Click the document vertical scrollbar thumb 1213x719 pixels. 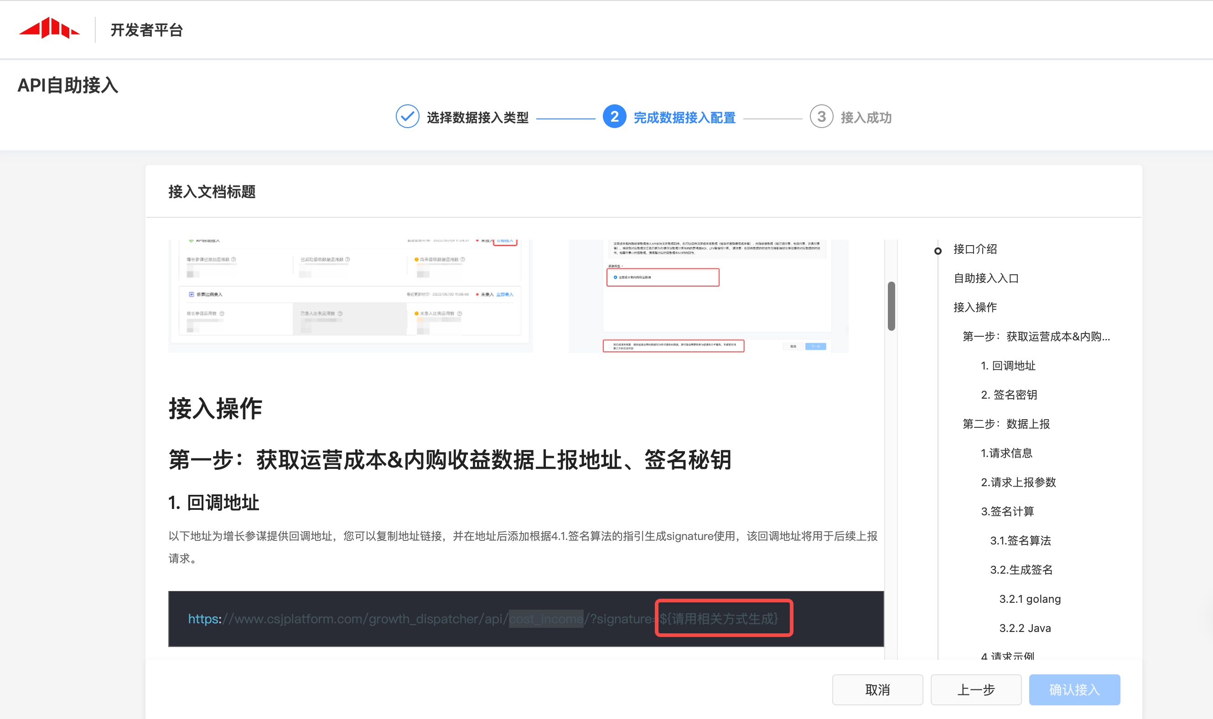pyautogui.click(x=891, y=306)
